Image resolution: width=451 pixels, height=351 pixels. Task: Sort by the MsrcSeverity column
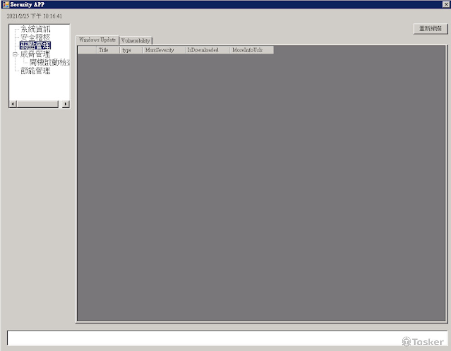(x=164, y=50)
